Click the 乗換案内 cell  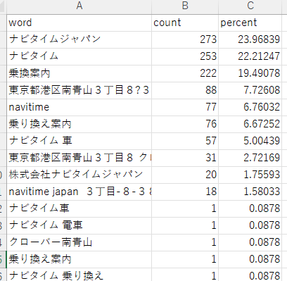79,73
